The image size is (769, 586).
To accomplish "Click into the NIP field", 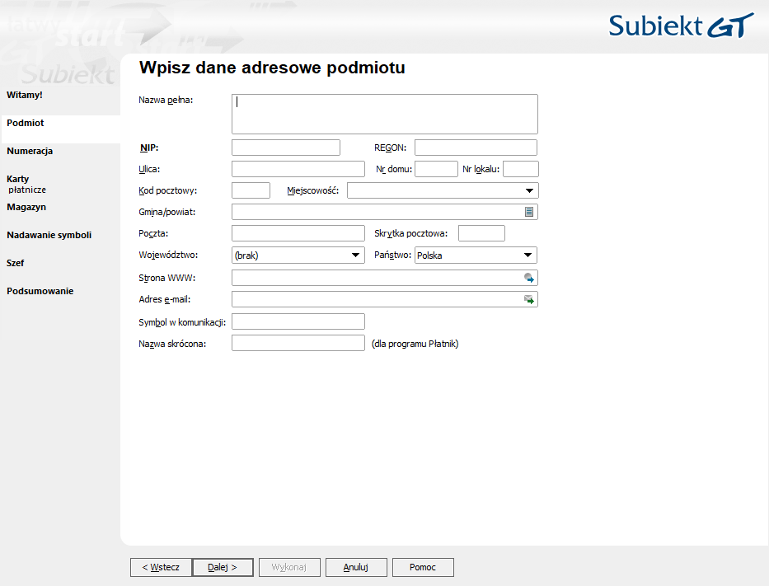I will click(286, 148).
